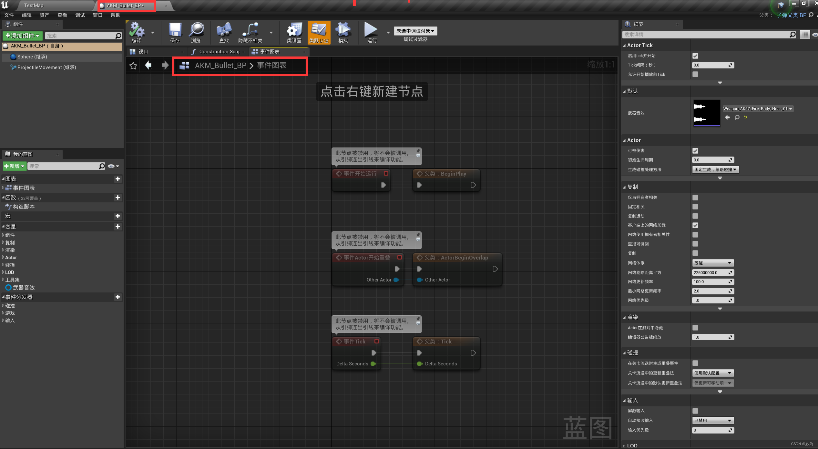This screenshot has width=818, height=449.
Task: Enable 允许开始播放前Tick checkbox
Action: (695, 74)
